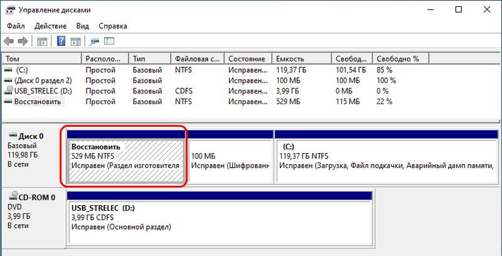Click the 115 МБ free space cell
Screen dimensions: 502x256
coord(348,102)
